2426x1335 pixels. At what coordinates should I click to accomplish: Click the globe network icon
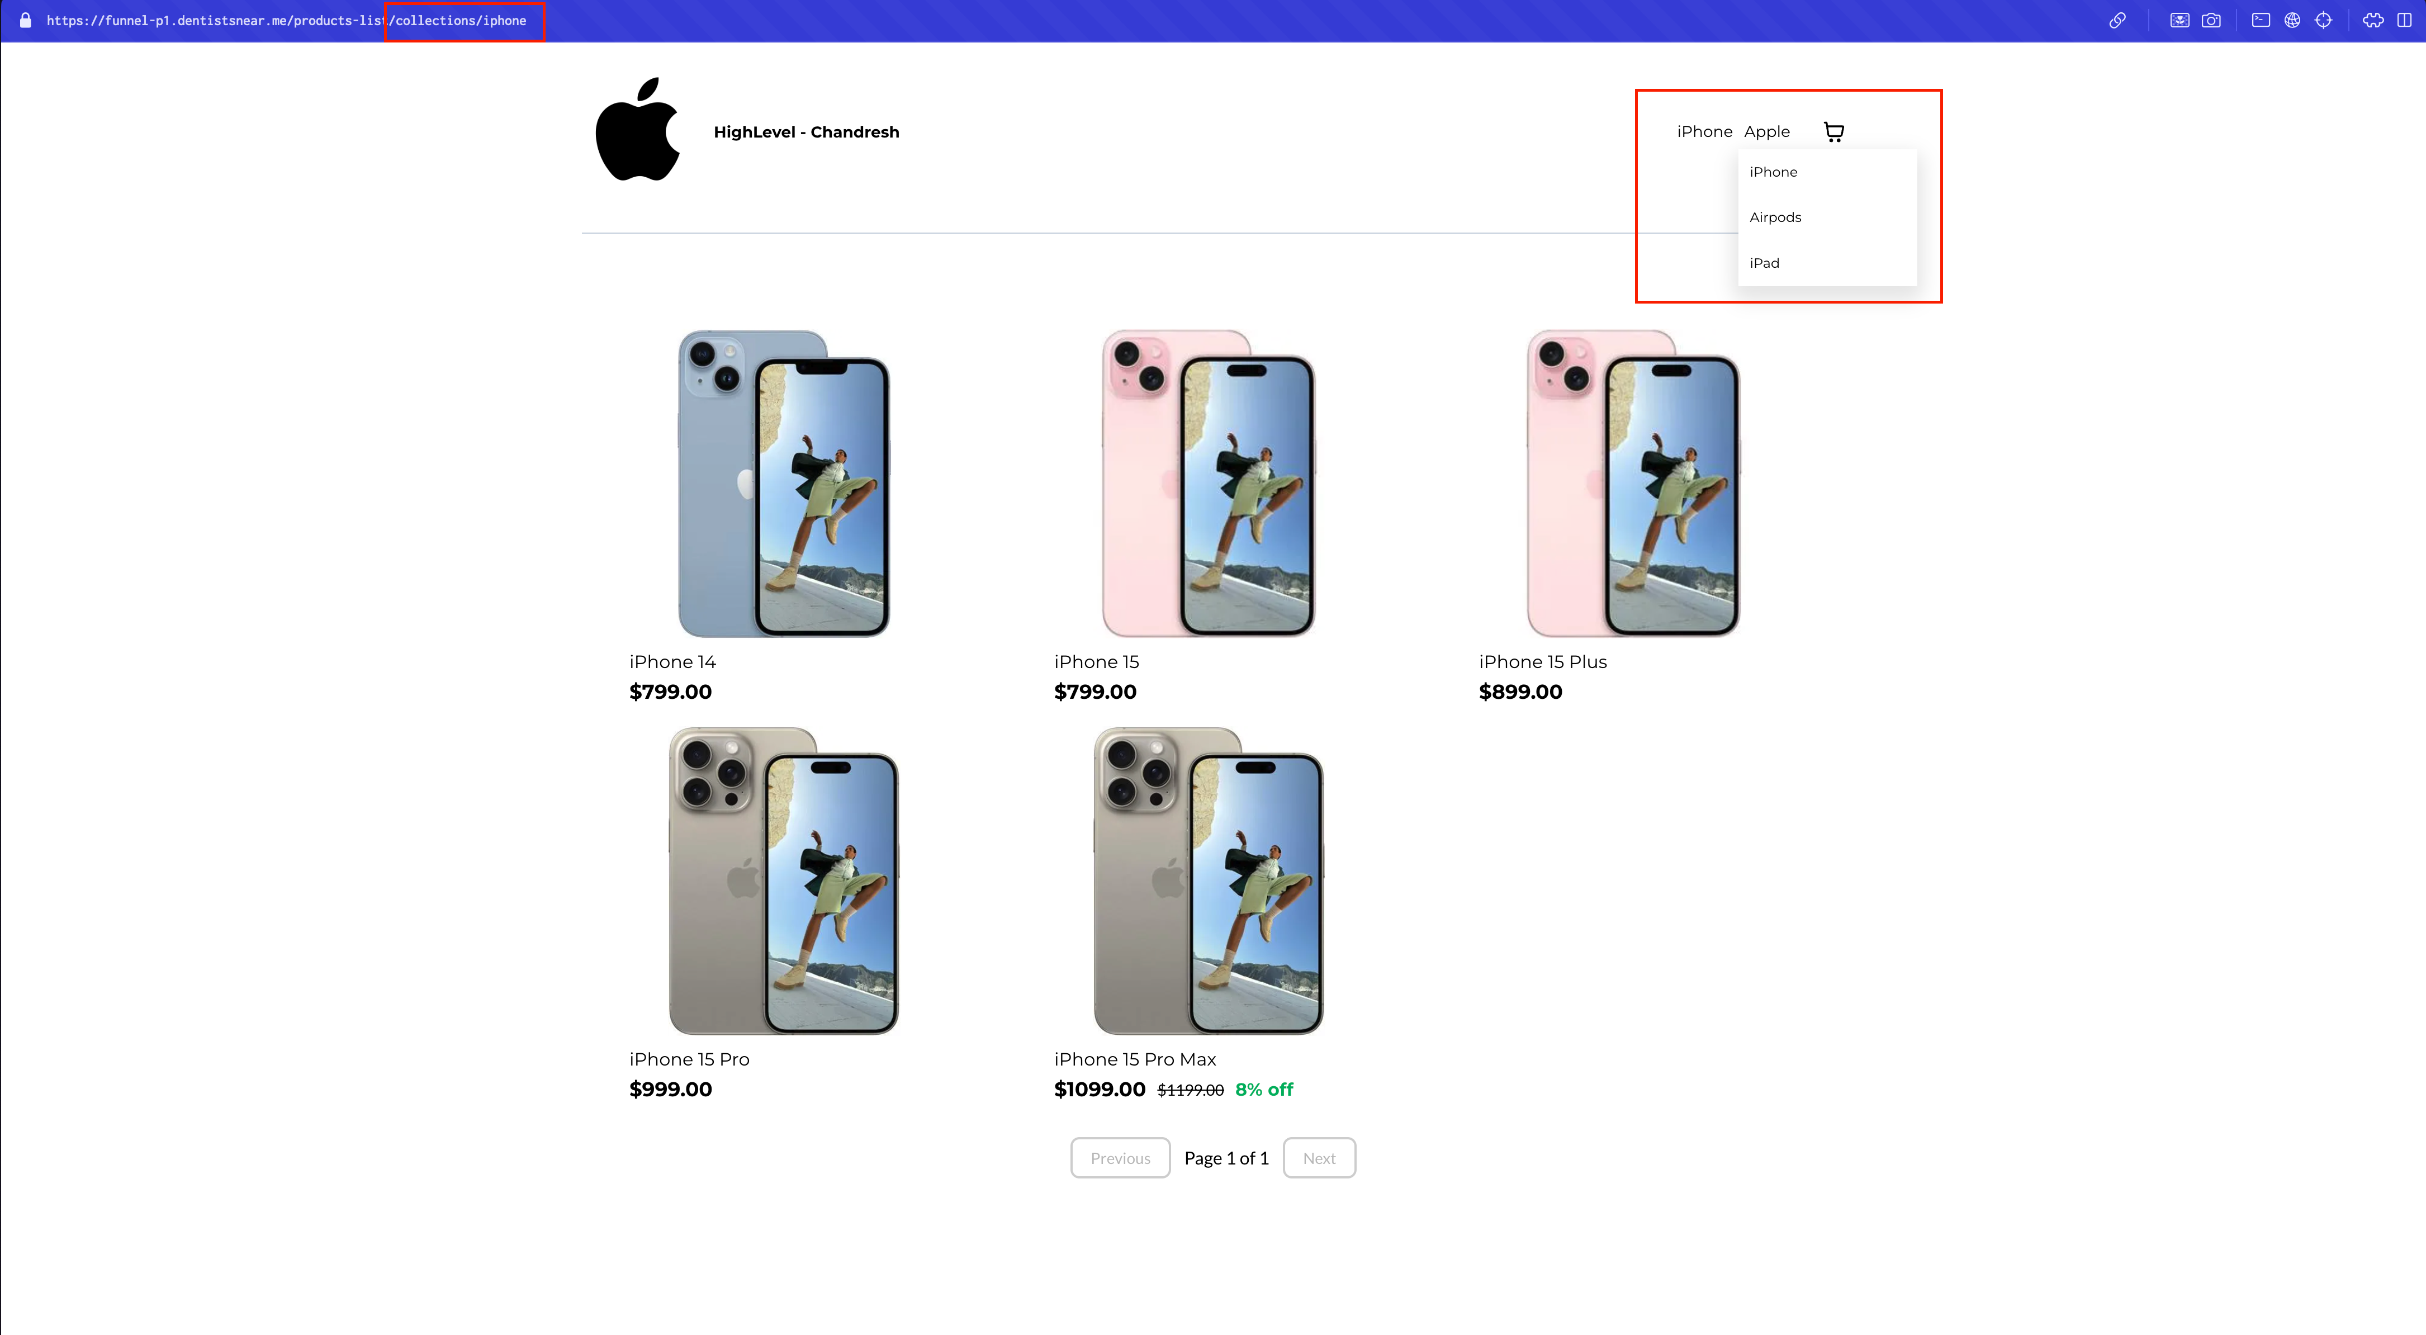click(x=2292, y=20)
